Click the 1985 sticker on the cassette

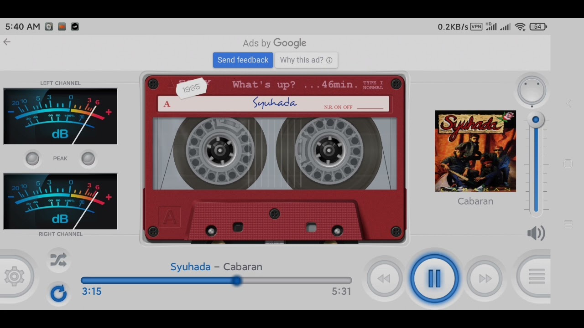click(192, 88)
